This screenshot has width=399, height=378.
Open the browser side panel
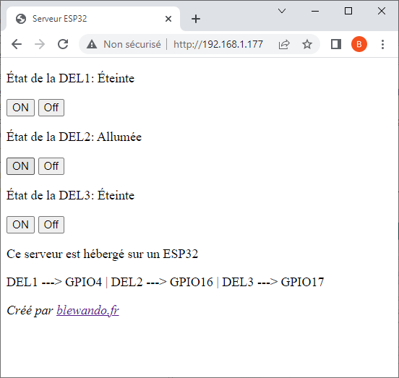336,44
